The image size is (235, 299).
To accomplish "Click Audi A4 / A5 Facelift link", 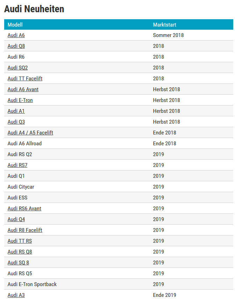I will (x=30, y=133).
